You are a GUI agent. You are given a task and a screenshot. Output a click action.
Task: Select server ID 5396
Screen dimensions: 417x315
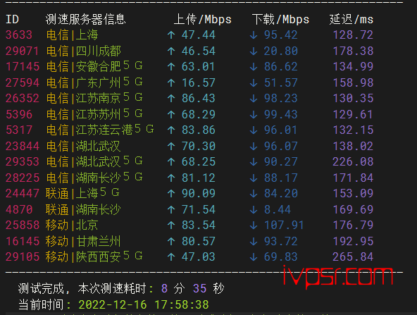click(x=19, y=114)
